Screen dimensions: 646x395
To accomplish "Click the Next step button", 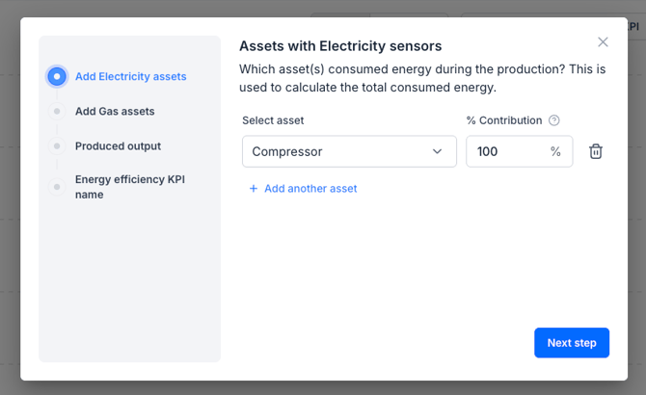I will point(572,343).
